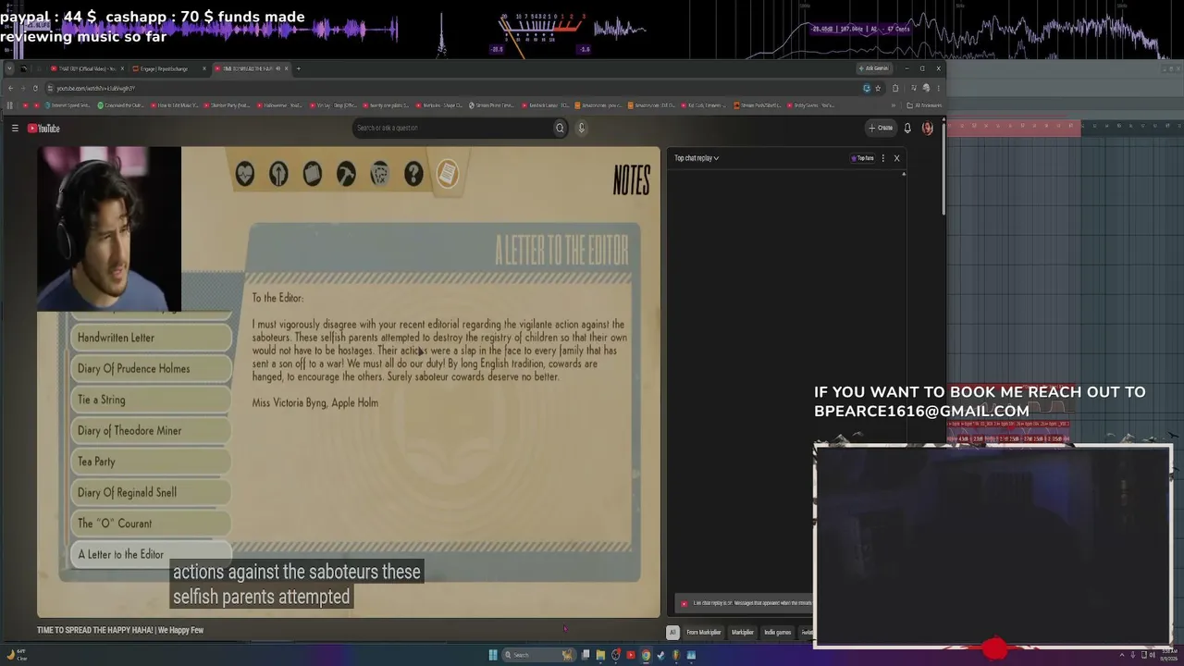Open Task View from the taskbar

pos(586,655)
